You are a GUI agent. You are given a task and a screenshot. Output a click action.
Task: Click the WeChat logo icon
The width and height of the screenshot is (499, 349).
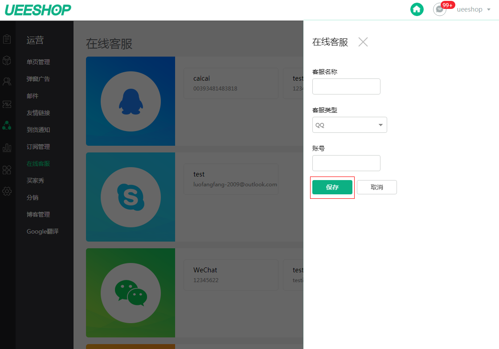coord(131,293)
